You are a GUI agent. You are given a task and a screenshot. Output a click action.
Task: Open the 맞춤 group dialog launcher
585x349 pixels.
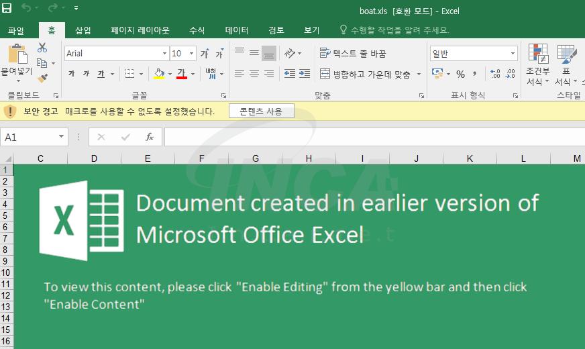click(421, 96)
